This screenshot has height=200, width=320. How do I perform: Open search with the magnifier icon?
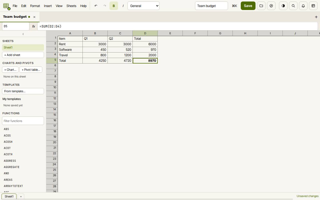293,6
